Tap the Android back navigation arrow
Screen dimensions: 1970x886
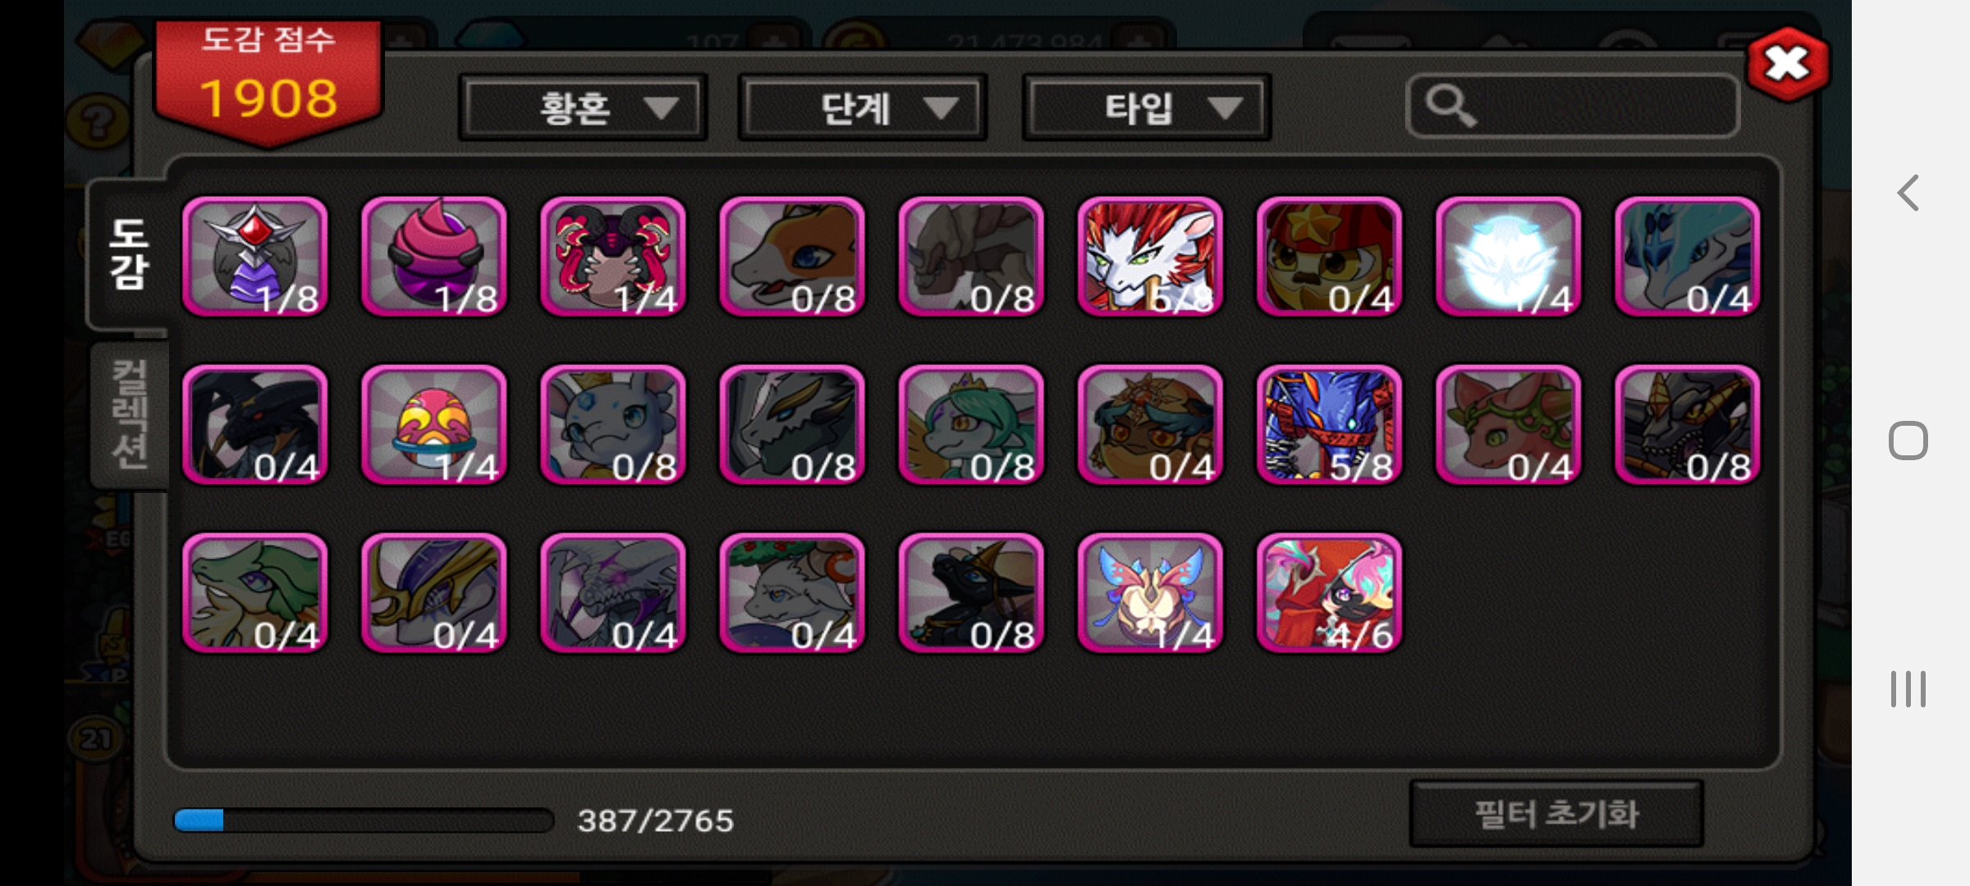click(1908, 194)
